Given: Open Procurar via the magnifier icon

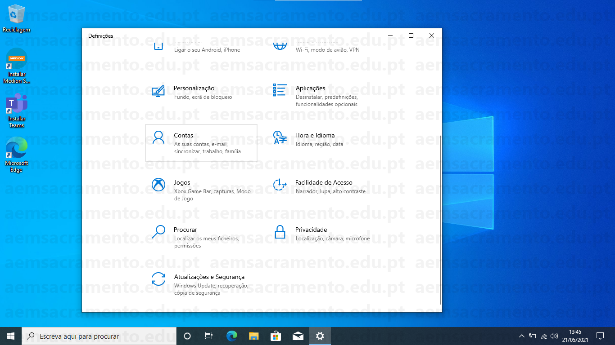Looking at the screenshot, I should point(158,232).
